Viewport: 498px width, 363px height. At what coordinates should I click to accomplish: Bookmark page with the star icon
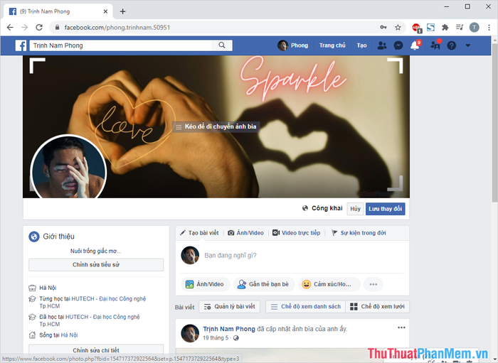(398, 28)
